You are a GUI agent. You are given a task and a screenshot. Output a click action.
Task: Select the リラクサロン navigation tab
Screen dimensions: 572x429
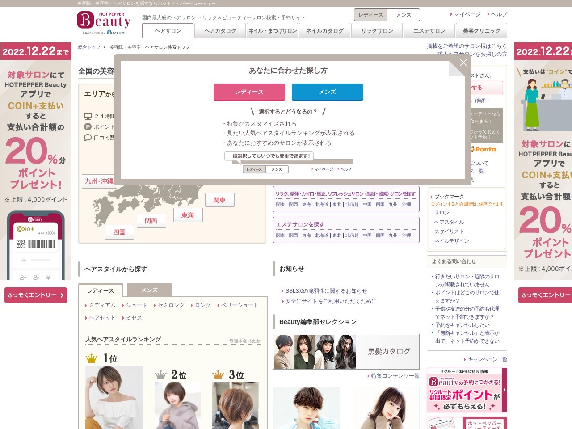[x=377, y=31]
